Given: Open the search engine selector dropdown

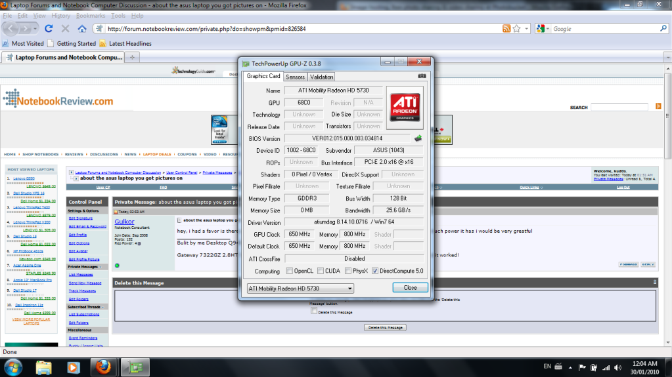Looking at the screenshot, I should click(x=542, y=29).
